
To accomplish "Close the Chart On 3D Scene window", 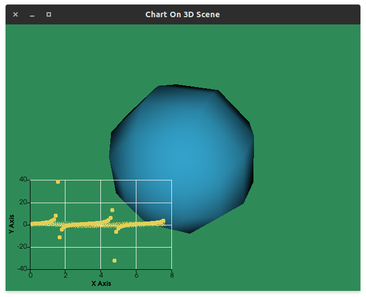I will tap(16, 14).
